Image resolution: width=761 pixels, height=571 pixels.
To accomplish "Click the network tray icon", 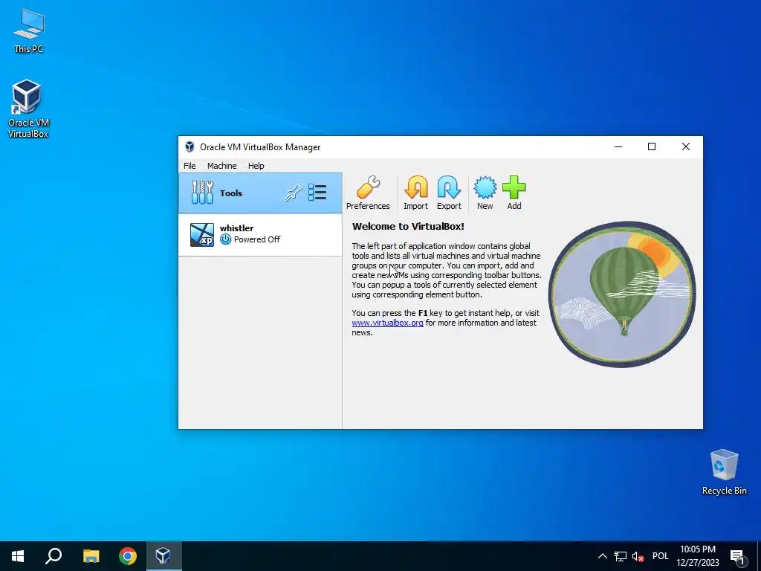I will coord(621,556).
